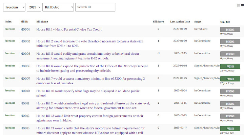This screenshot has height=135, width=244.
Task: Switch to list view icon
Action: click(x=239, y=5)
